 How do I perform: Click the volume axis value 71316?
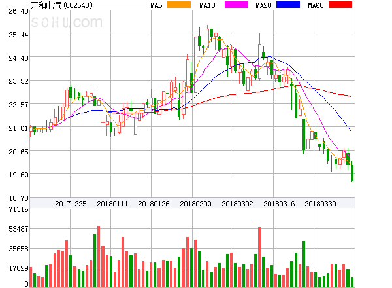(x=18, y=209)
